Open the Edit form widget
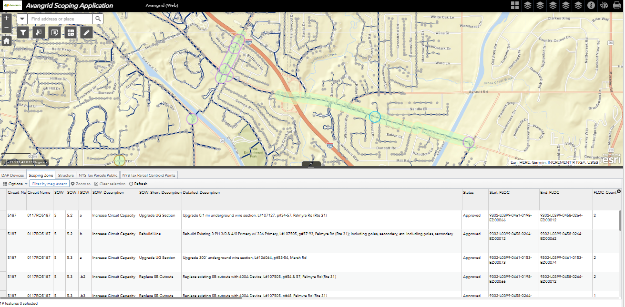 54,32
